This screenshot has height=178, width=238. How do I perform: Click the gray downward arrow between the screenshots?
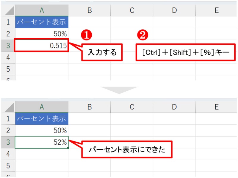pyautogui.click(x=119, y=88)
